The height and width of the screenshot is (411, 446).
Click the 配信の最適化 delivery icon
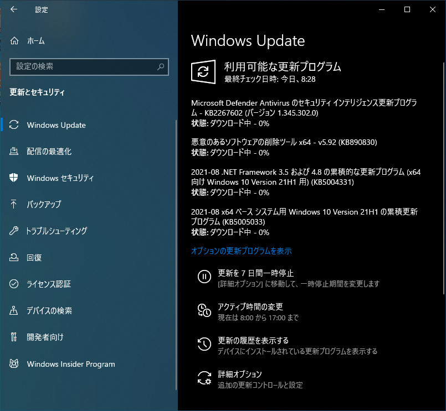pos(14,151)
